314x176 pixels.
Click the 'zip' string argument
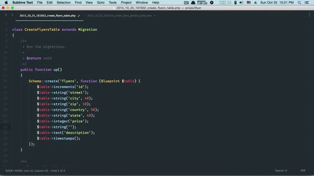[73, 104]
